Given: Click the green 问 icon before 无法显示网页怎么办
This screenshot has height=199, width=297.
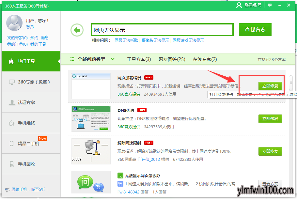Looking at the screenshot, I should point(120,176).
